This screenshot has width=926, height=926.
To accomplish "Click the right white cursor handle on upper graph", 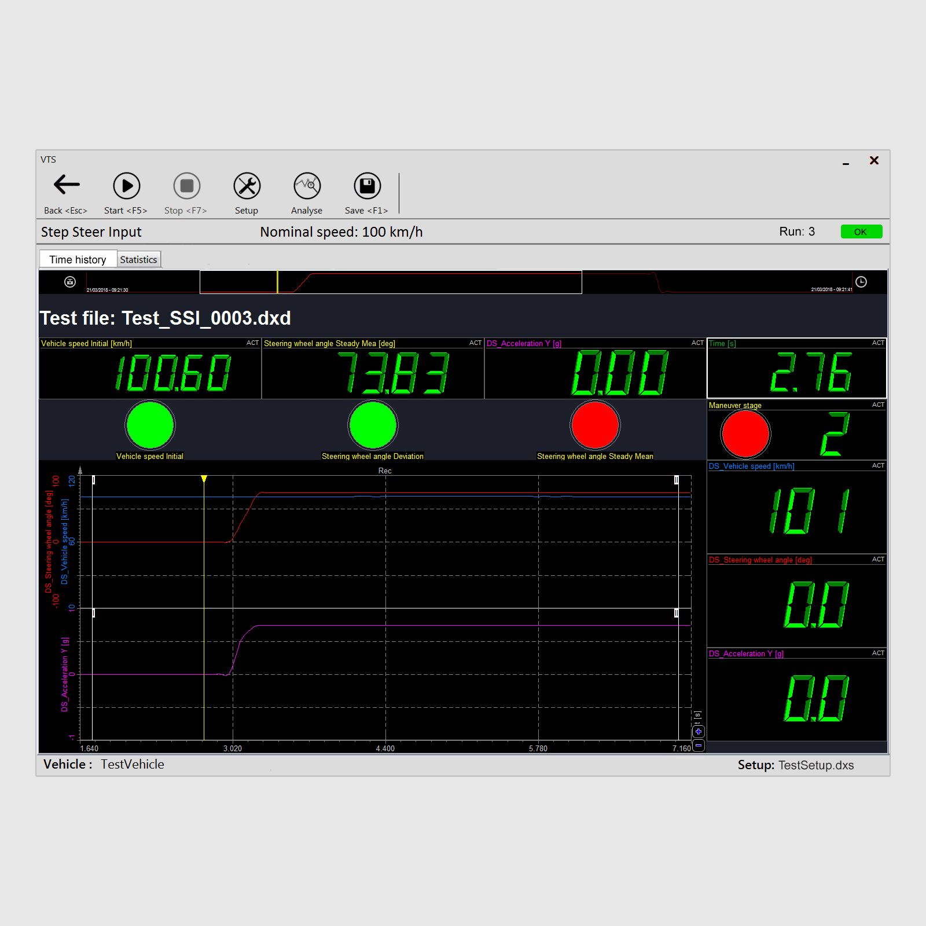I will point(676,480).
